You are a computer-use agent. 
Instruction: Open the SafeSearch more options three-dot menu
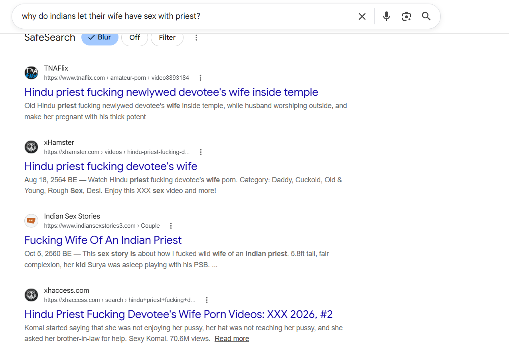[x=196, y=37]
